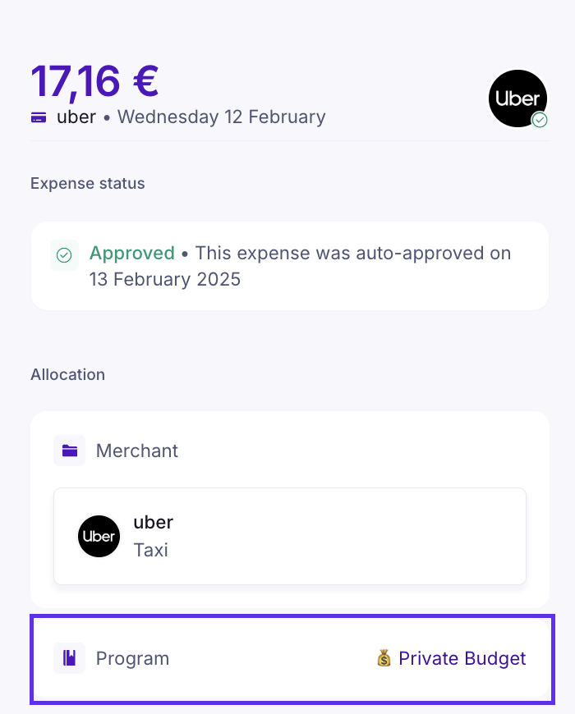Click the uber name in the header line

pos(76,117)
